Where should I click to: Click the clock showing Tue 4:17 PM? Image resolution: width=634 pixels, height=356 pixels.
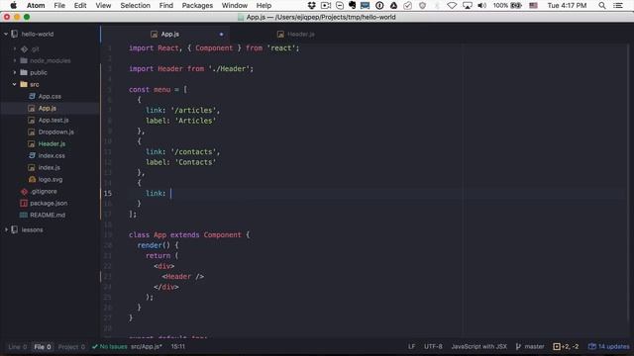click(567, 6)
